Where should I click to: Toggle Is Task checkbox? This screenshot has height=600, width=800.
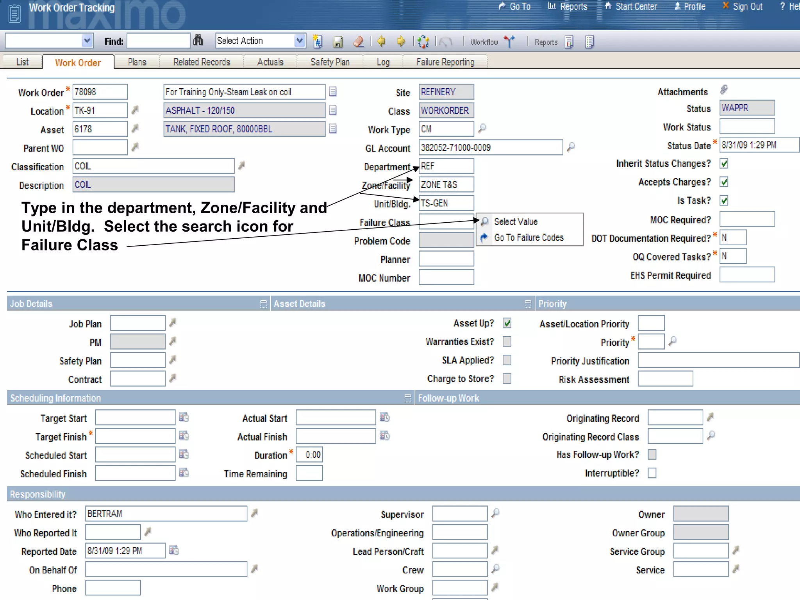tap(724, 200)
